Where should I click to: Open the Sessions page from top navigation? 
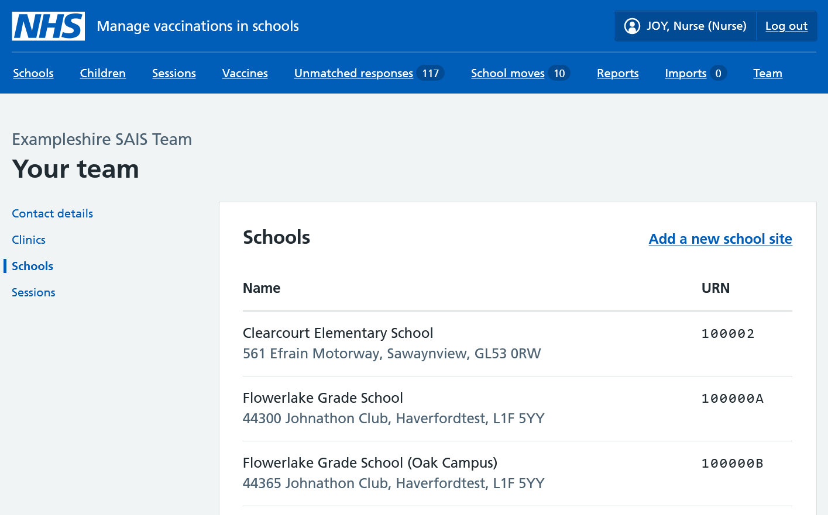click(174, 73)
